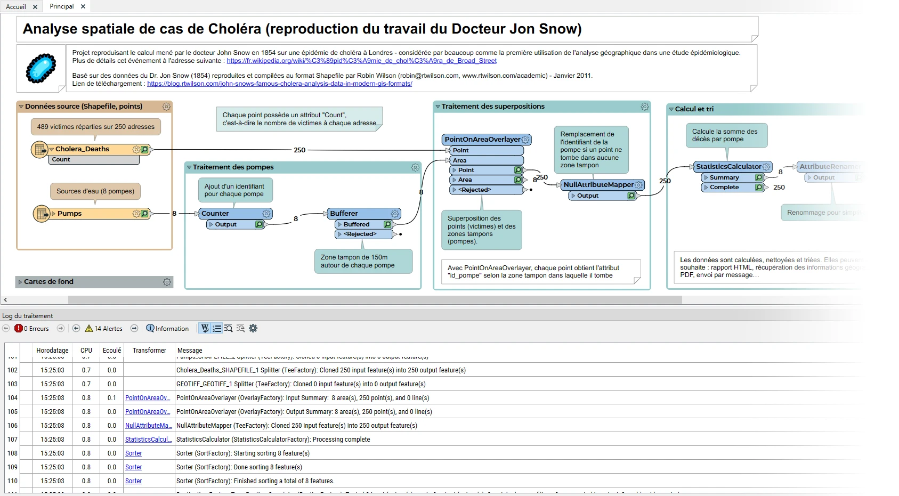Open log options gear in log toolbar
The width and height of the screenshot is (899, 496).
[x=253, y=329]
